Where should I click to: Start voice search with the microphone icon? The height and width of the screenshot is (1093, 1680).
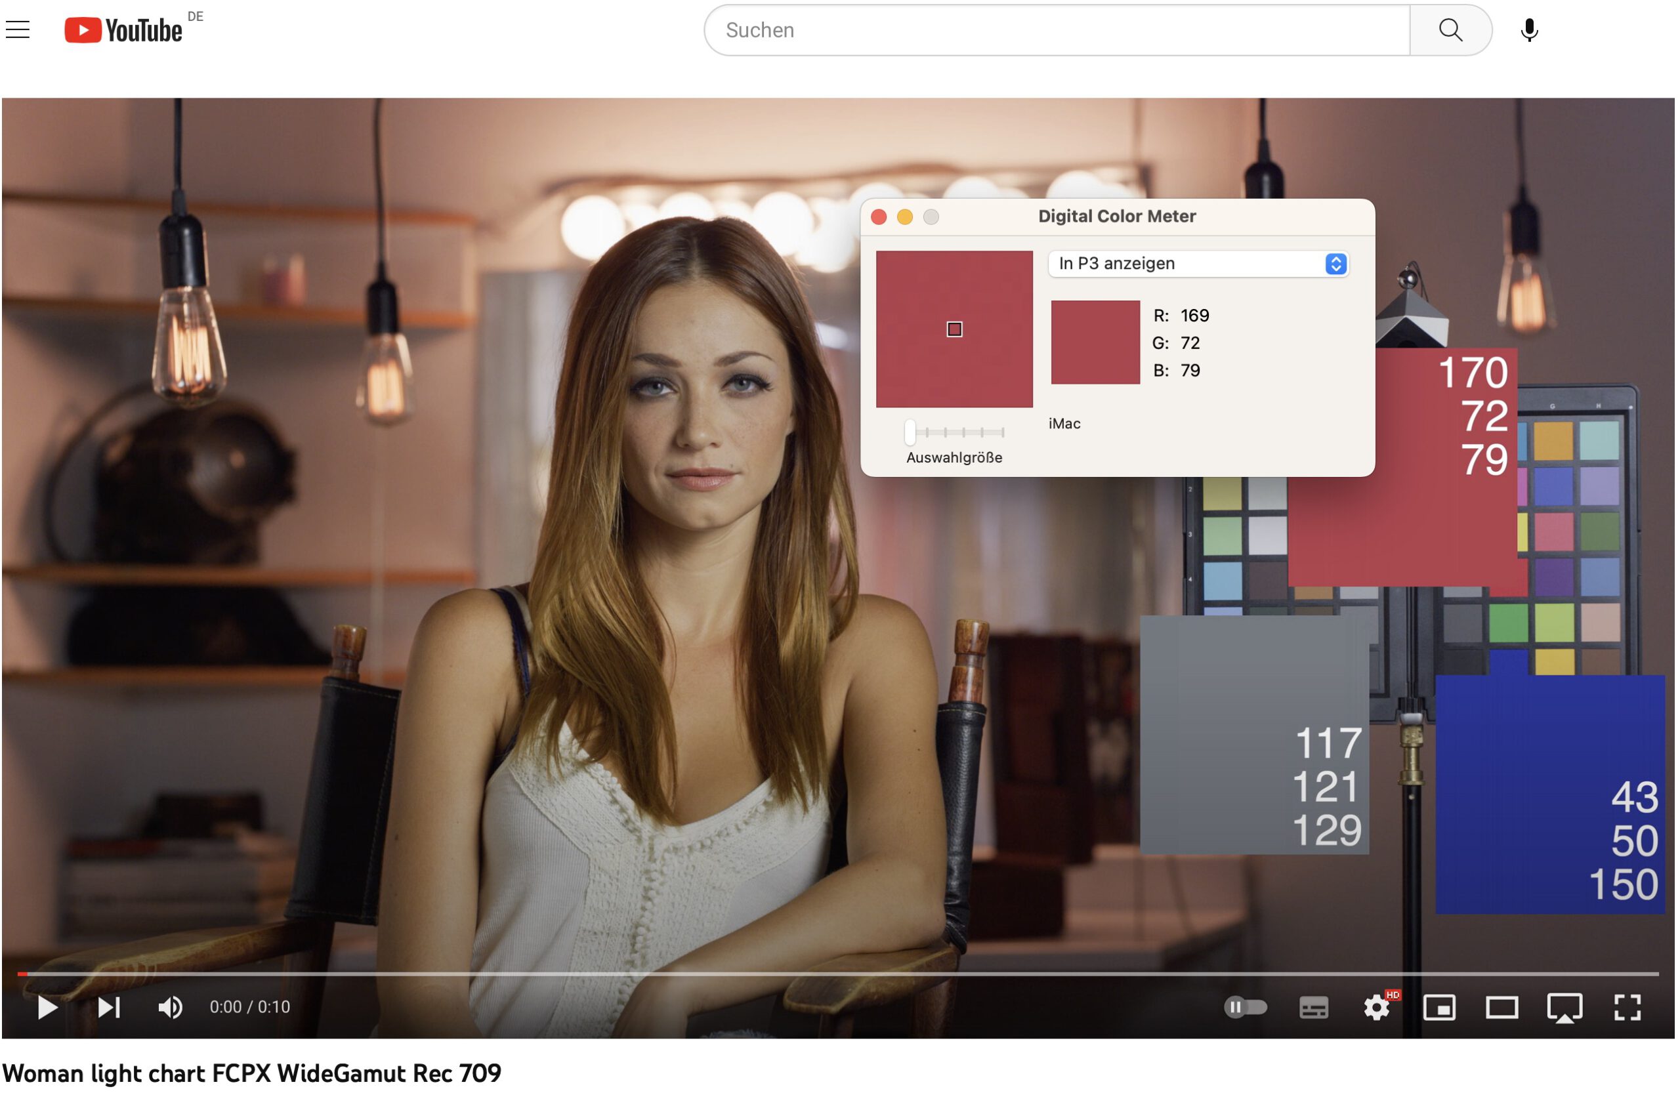point(1529,30)
